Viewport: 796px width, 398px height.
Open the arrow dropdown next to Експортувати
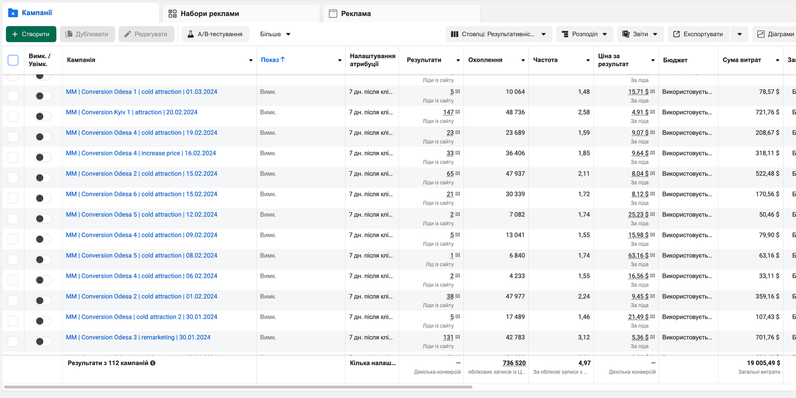coord(740,34)
